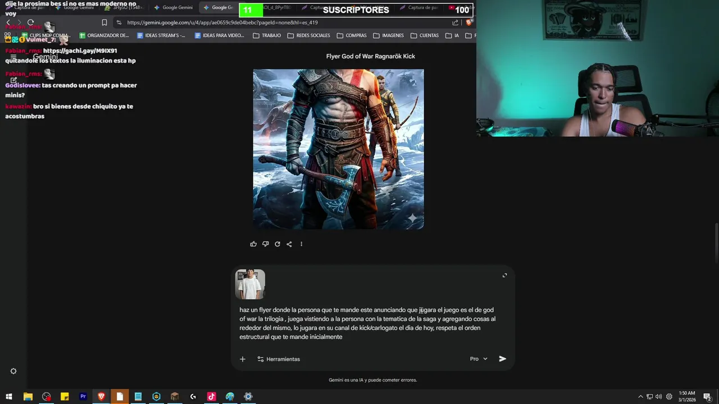The height and width of the screenshot is (404, 719).
Task: Open Logitech G HUB from the taskbar
Action: pos(193,397)
